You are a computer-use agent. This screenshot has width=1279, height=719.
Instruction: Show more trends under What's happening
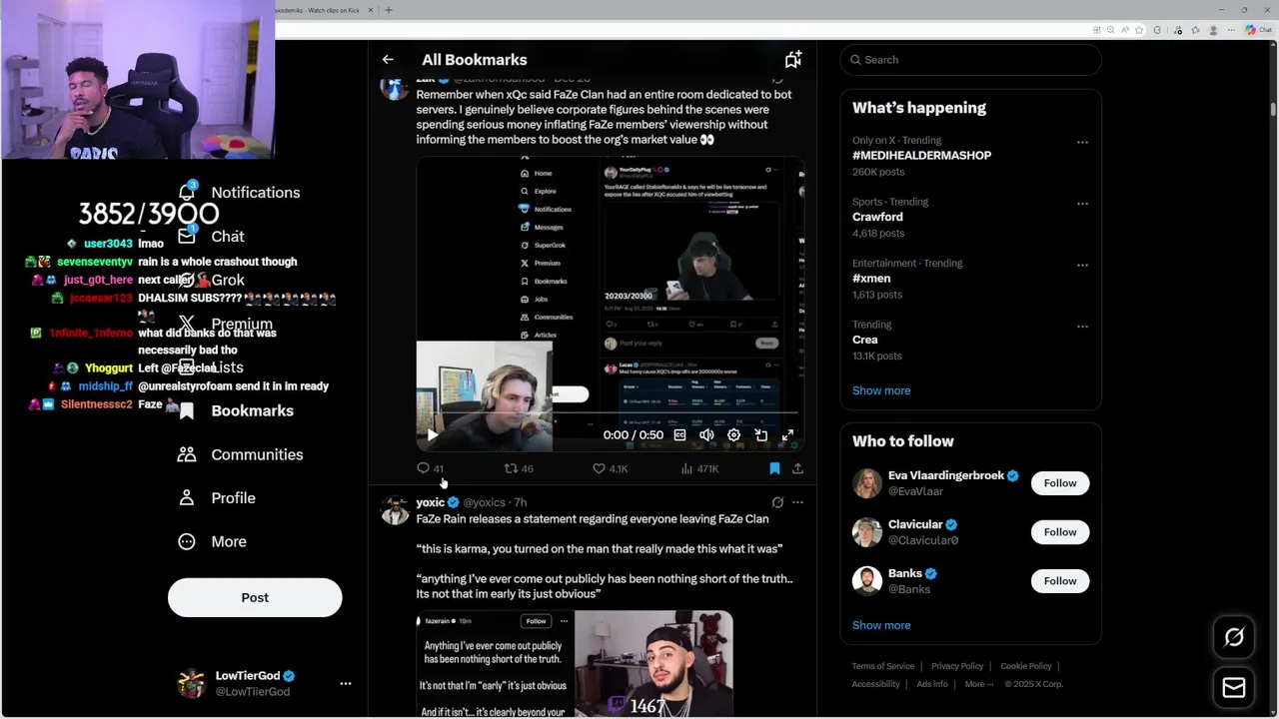coord(881,390)
